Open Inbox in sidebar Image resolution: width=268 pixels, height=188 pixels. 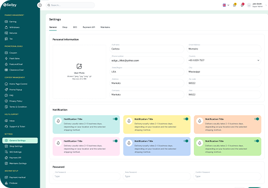point(10,121)
